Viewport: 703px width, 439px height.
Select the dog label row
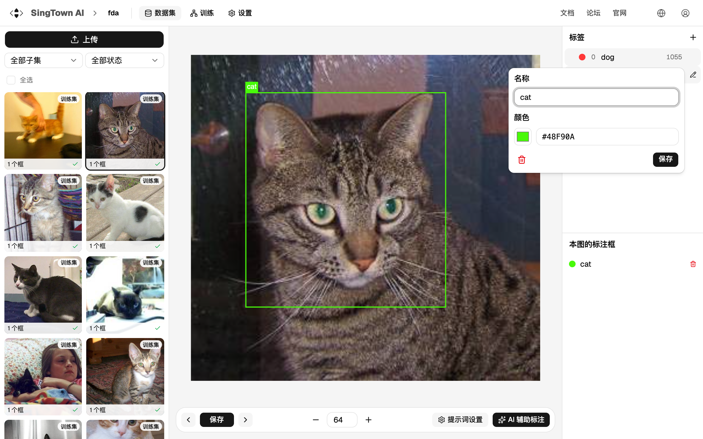click(632, 57)
